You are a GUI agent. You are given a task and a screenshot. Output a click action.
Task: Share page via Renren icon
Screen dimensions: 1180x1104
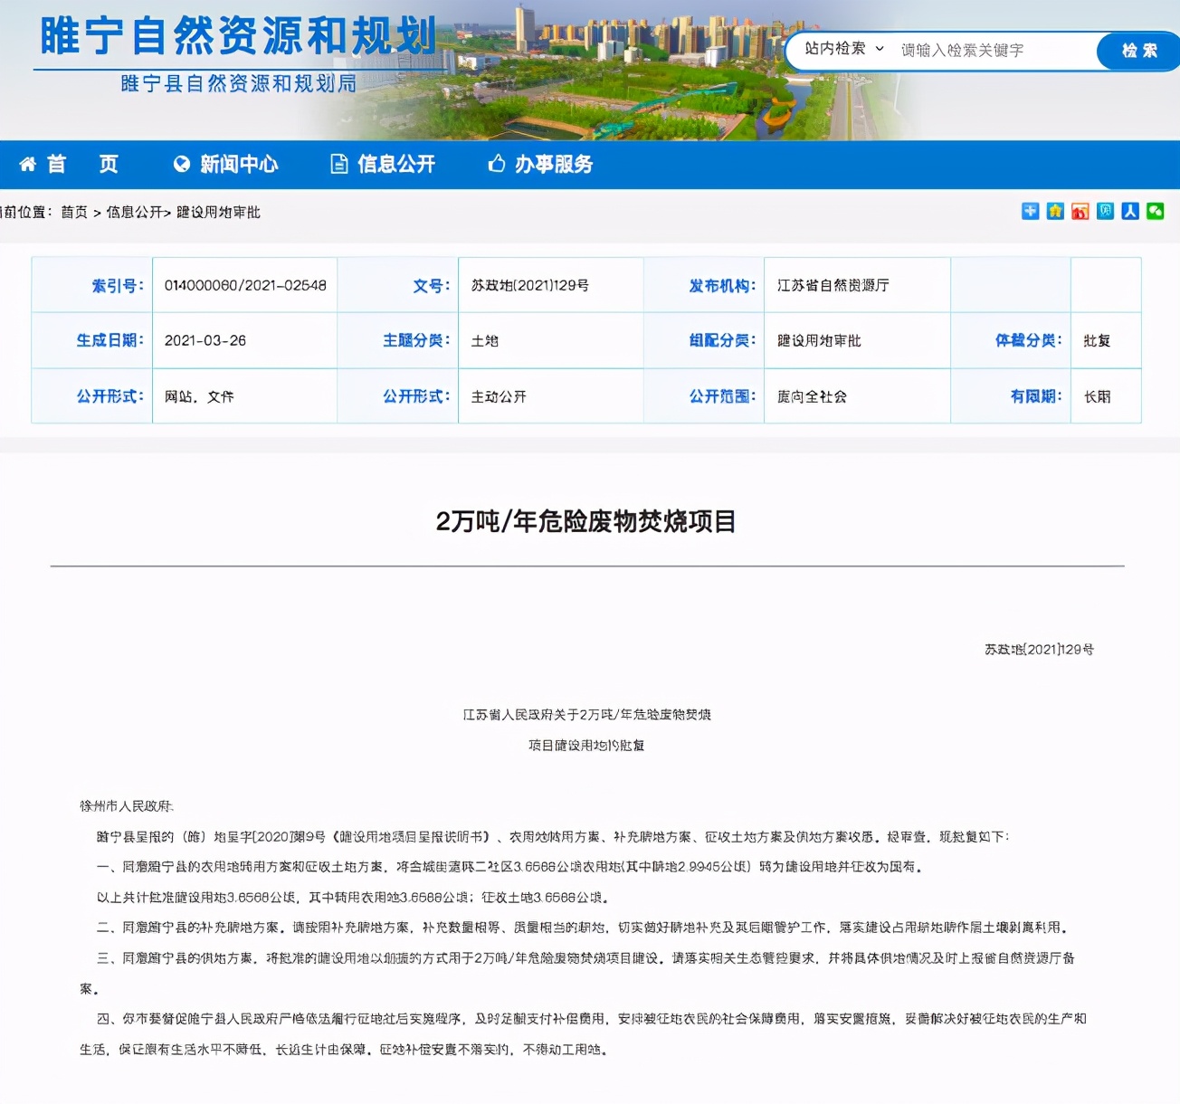pyautogui.click(x=1130, y=211)
